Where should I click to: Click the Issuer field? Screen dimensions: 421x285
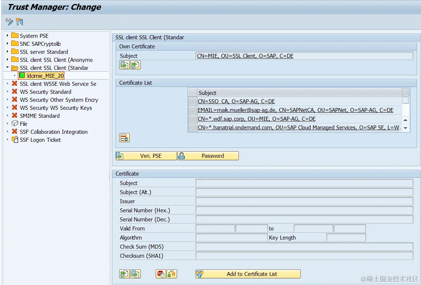(304, 201)
